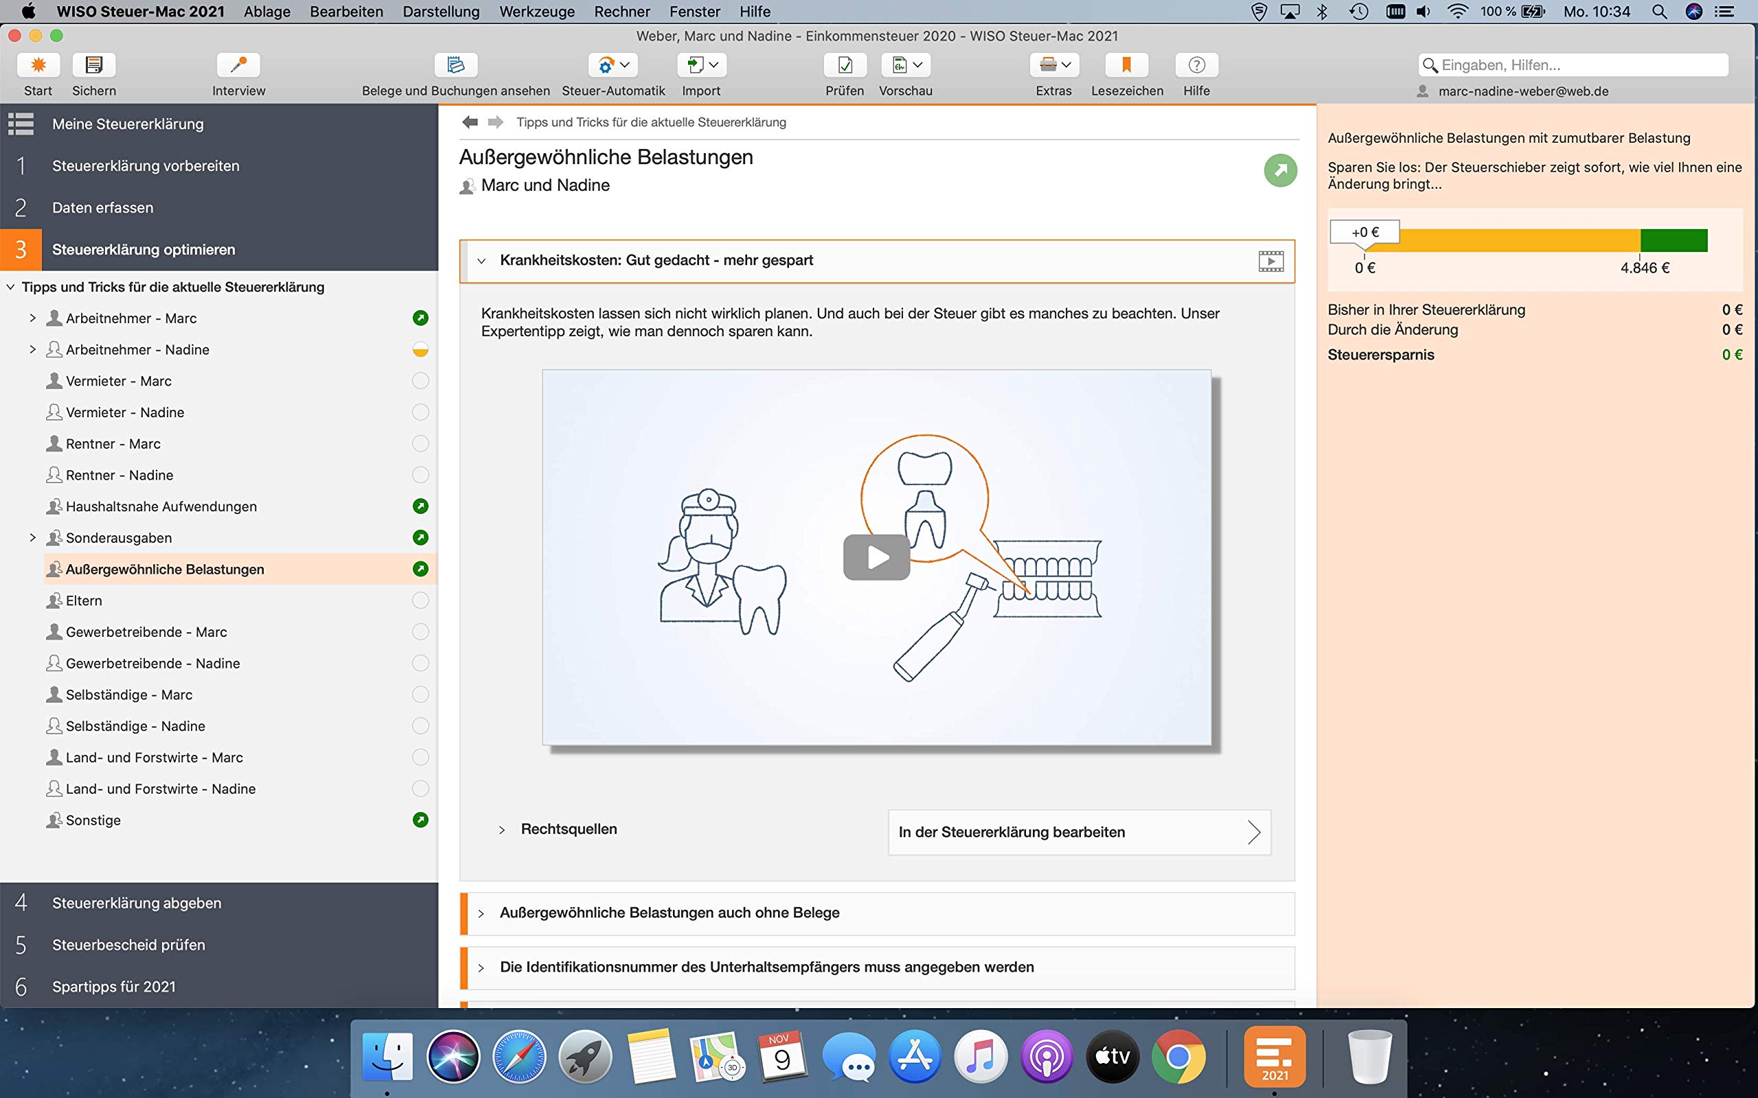Add a Lesezeichen bookmark
The image size is (1758, 1098).
(x=1127, y=65)
